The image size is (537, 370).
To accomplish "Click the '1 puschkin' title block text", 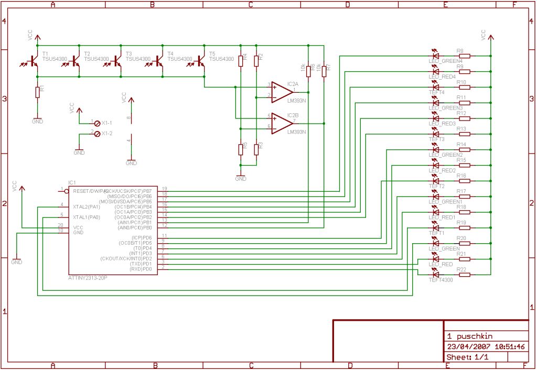I will pos(469,336).
